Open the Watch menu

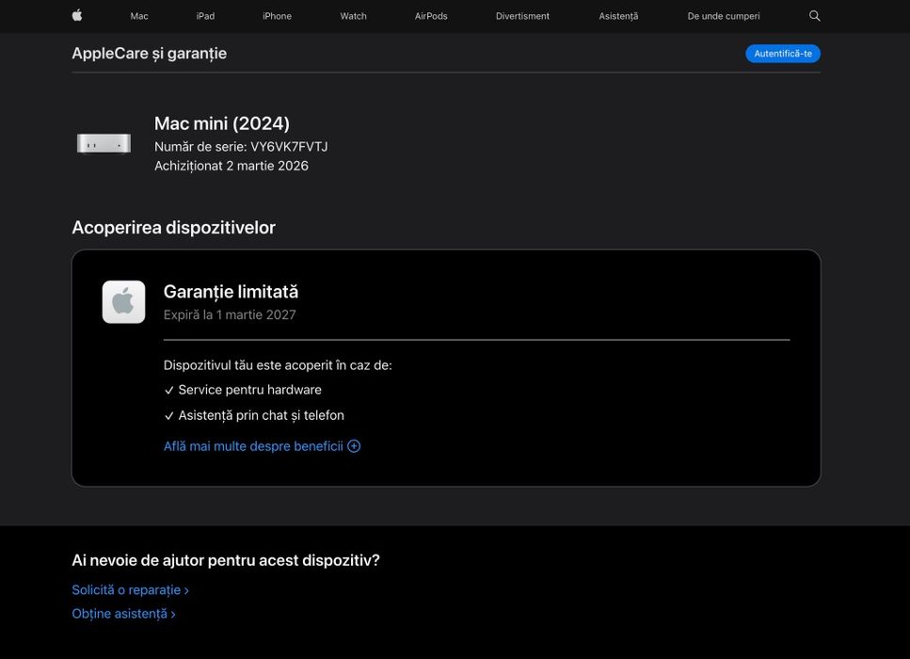(353, 16)
